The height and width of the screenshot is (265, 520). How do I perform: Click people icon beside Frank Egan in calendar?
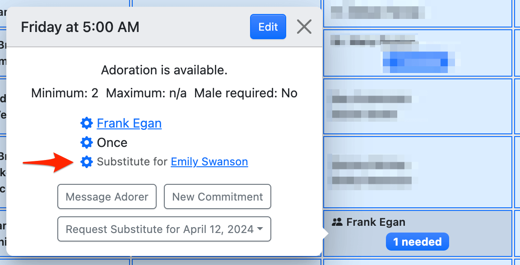click(x=337, y=222)
